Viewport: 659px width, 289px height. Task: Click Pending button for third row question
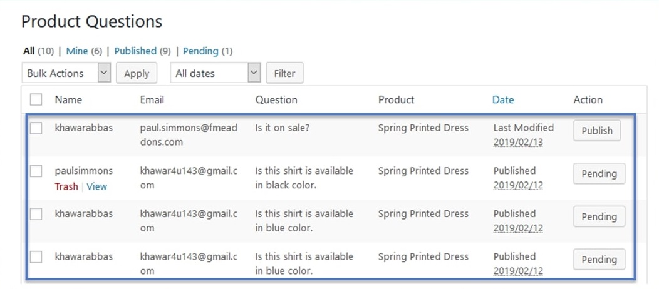pyautogui.click(x=599, y=216)
